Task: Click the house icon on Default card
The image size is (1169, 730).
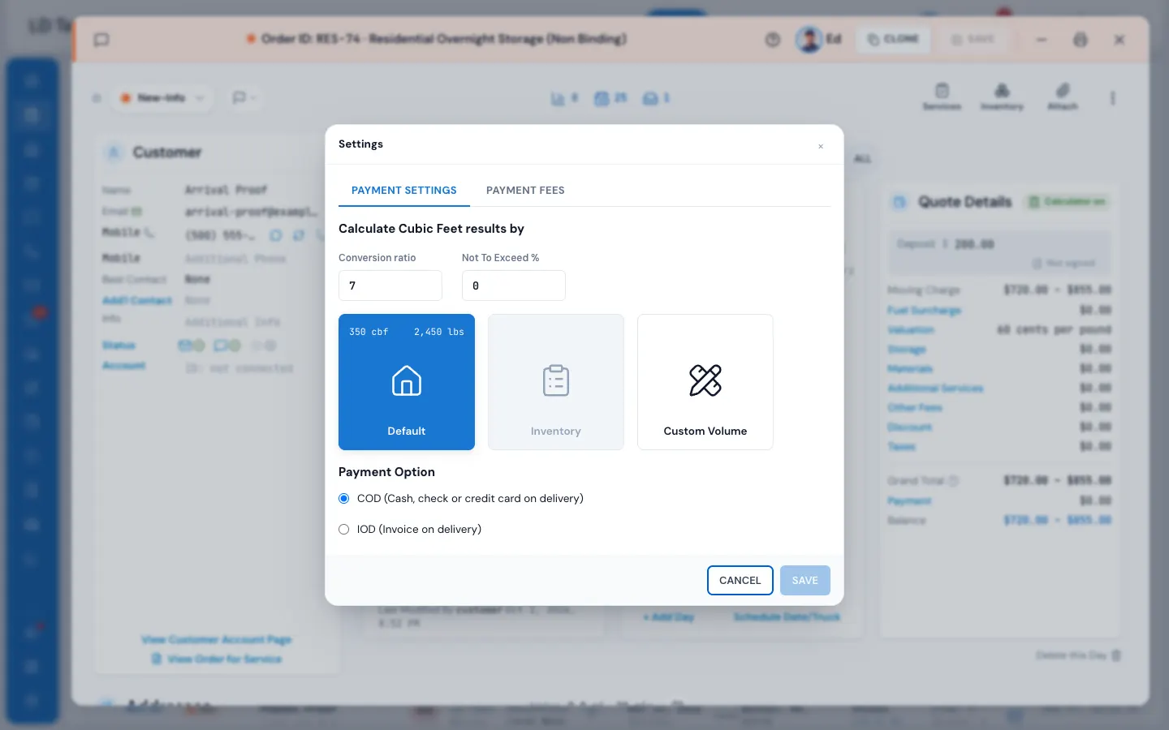Action: coord(407,380)
